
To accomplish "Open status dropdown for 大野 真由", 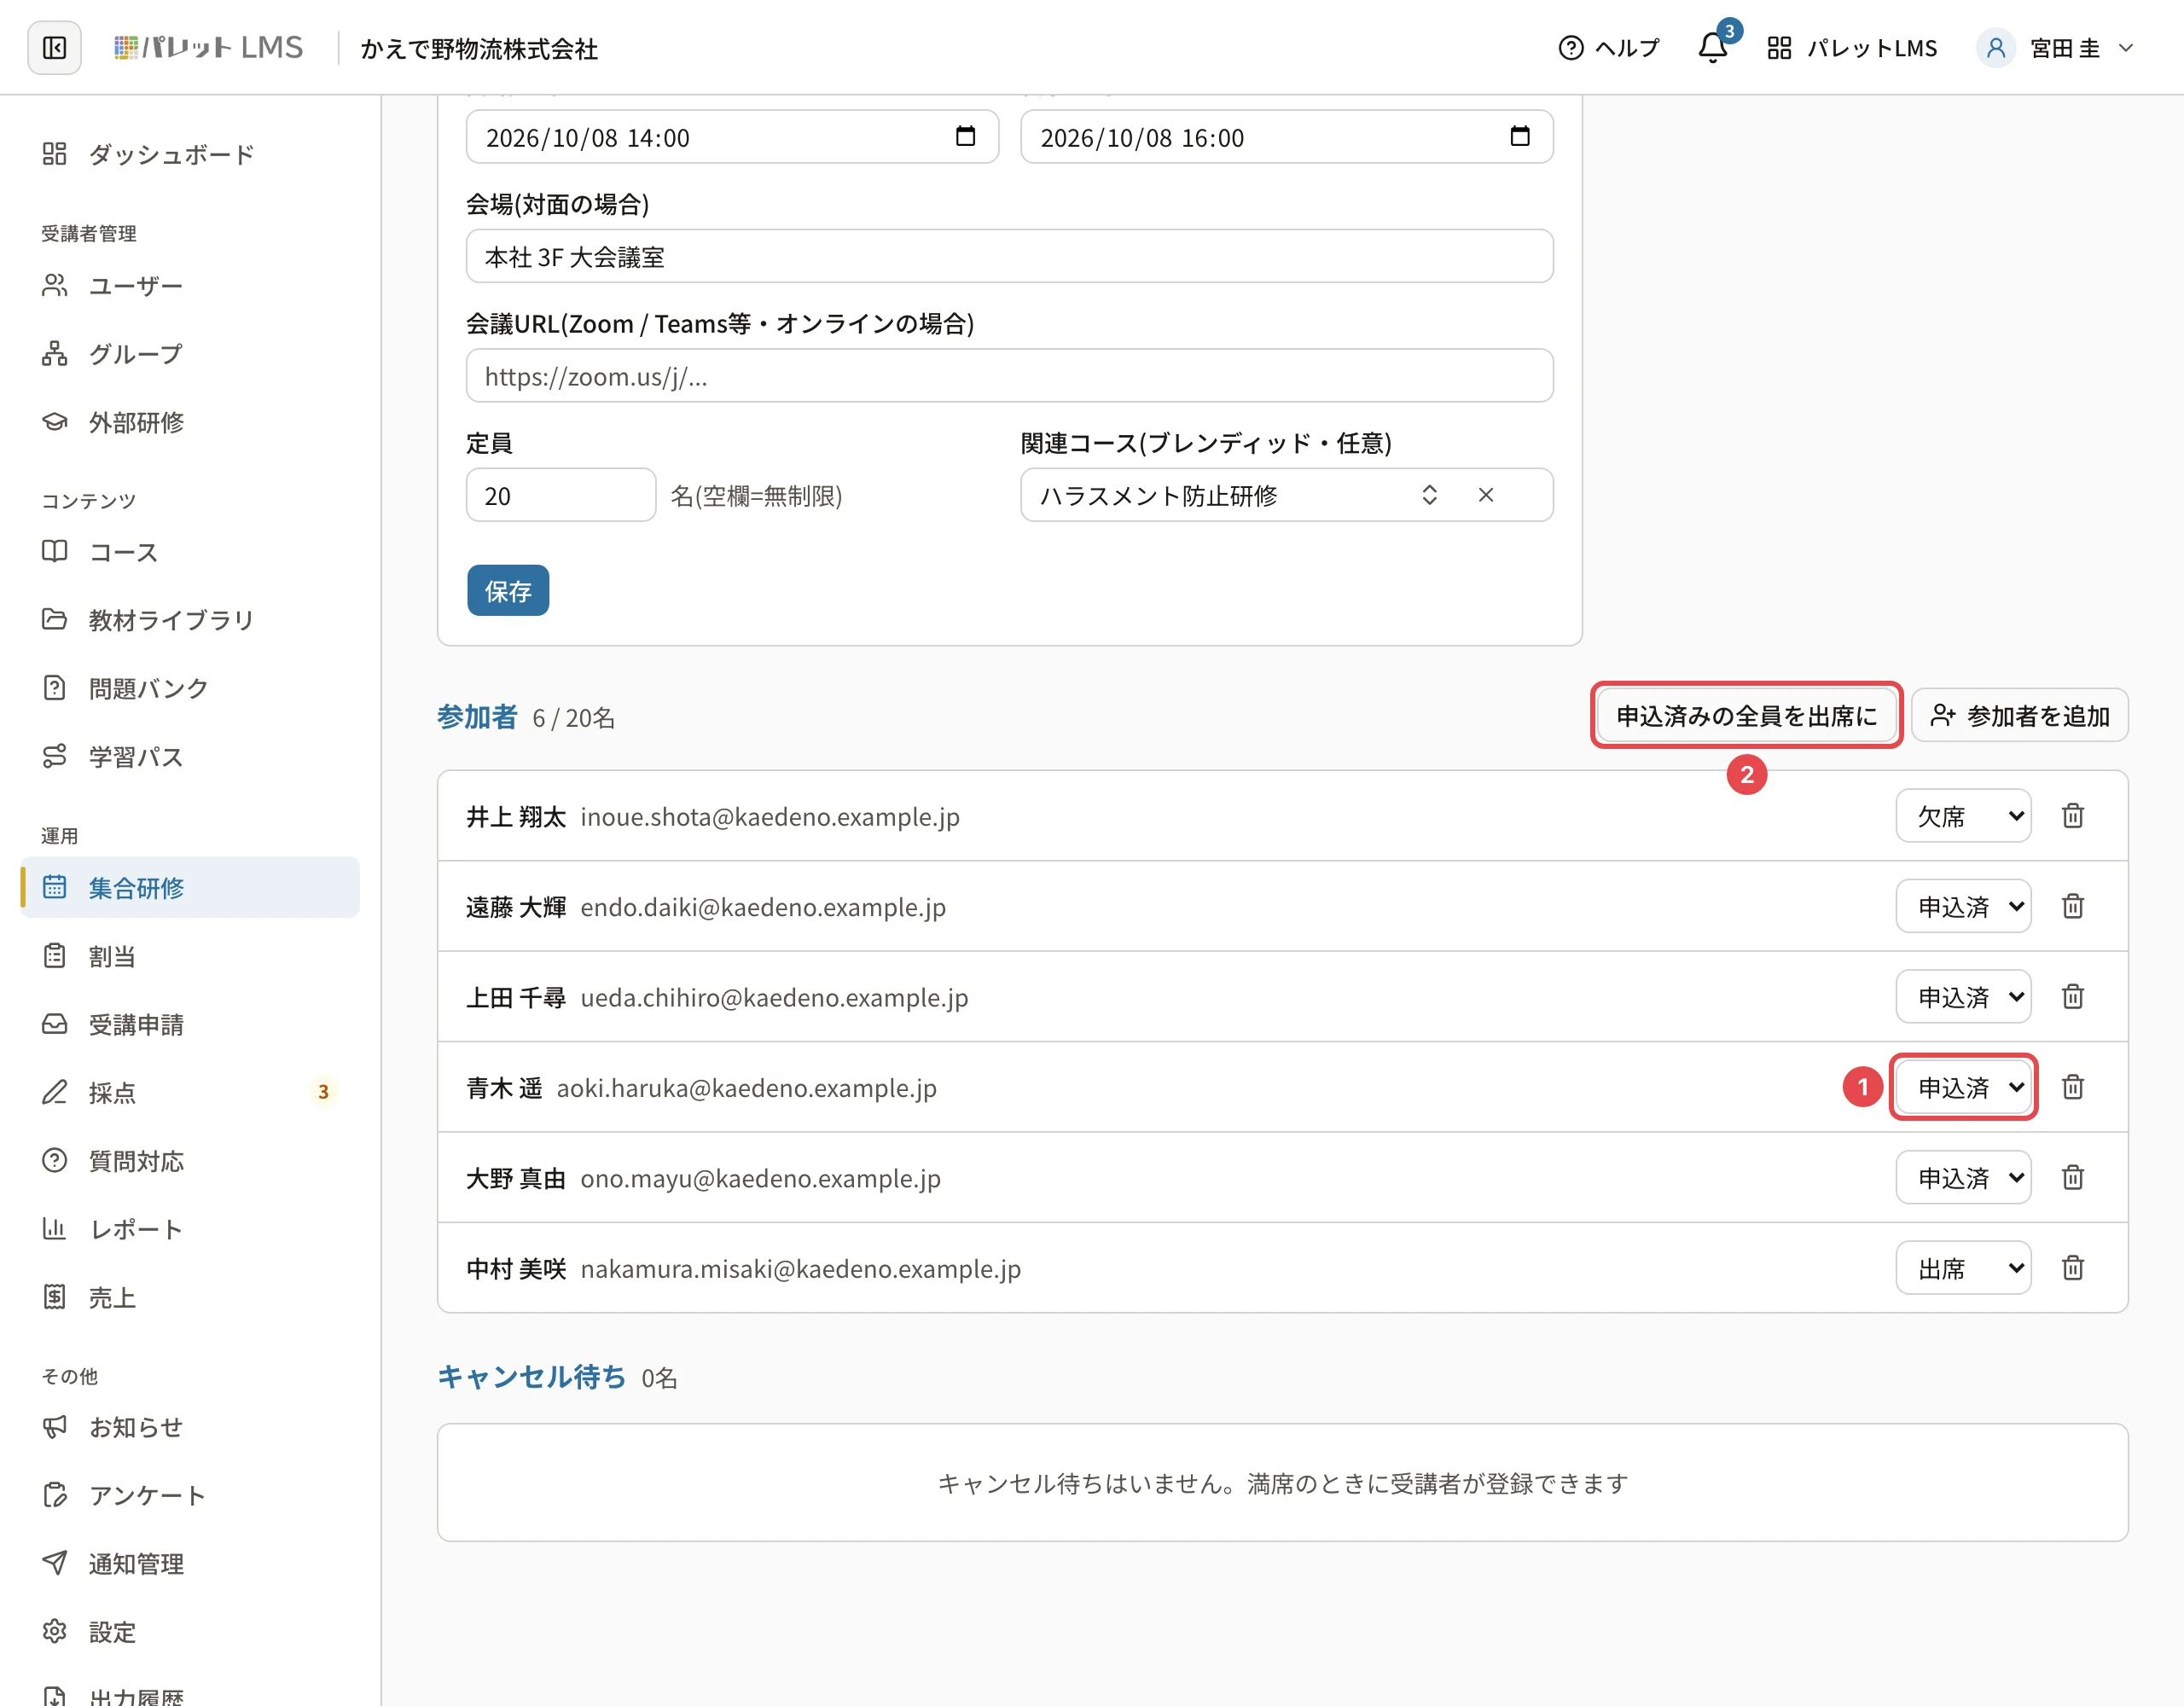I will (1963, 1177).
